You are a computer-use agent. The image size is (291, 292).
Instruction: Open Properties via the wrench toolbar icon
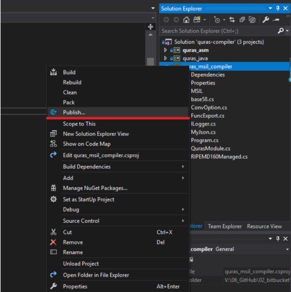pos(266,20)
